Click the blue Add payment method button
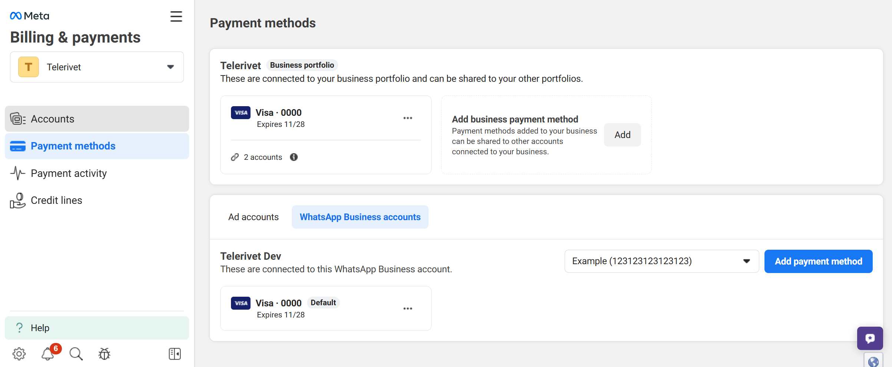Image resolution: width=892 pixels, height=367 pixels. [x=819, y=261]
